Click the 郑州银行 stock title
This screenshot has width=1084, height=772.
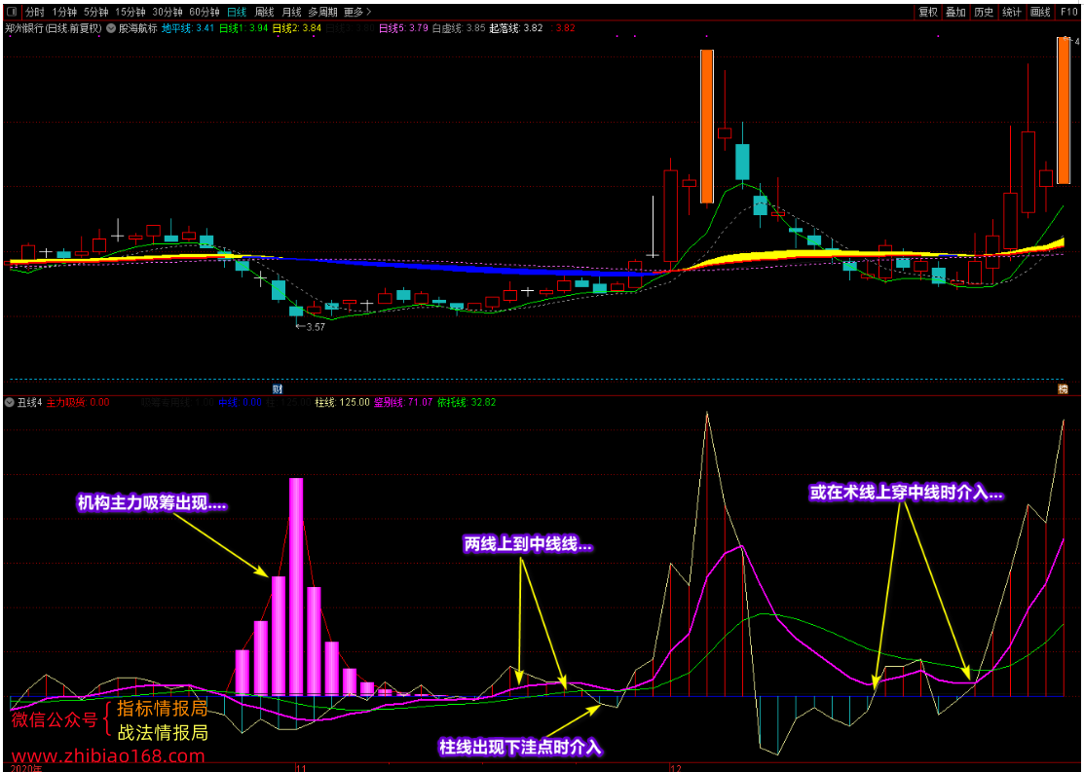(54, 28)
